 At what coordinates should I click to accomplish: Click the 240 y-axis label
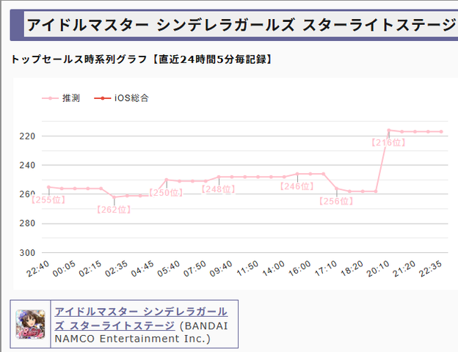coord(27,165)
